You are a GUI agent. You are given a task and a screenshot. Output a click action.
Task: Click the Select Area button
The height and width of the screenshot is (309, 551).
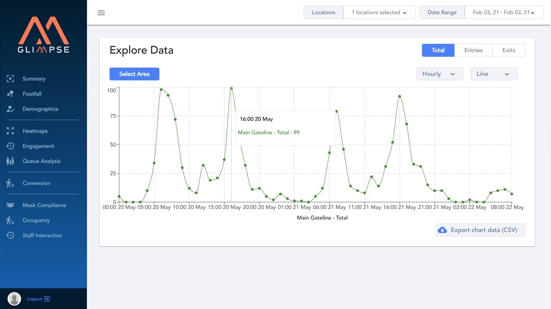(134, 74)
